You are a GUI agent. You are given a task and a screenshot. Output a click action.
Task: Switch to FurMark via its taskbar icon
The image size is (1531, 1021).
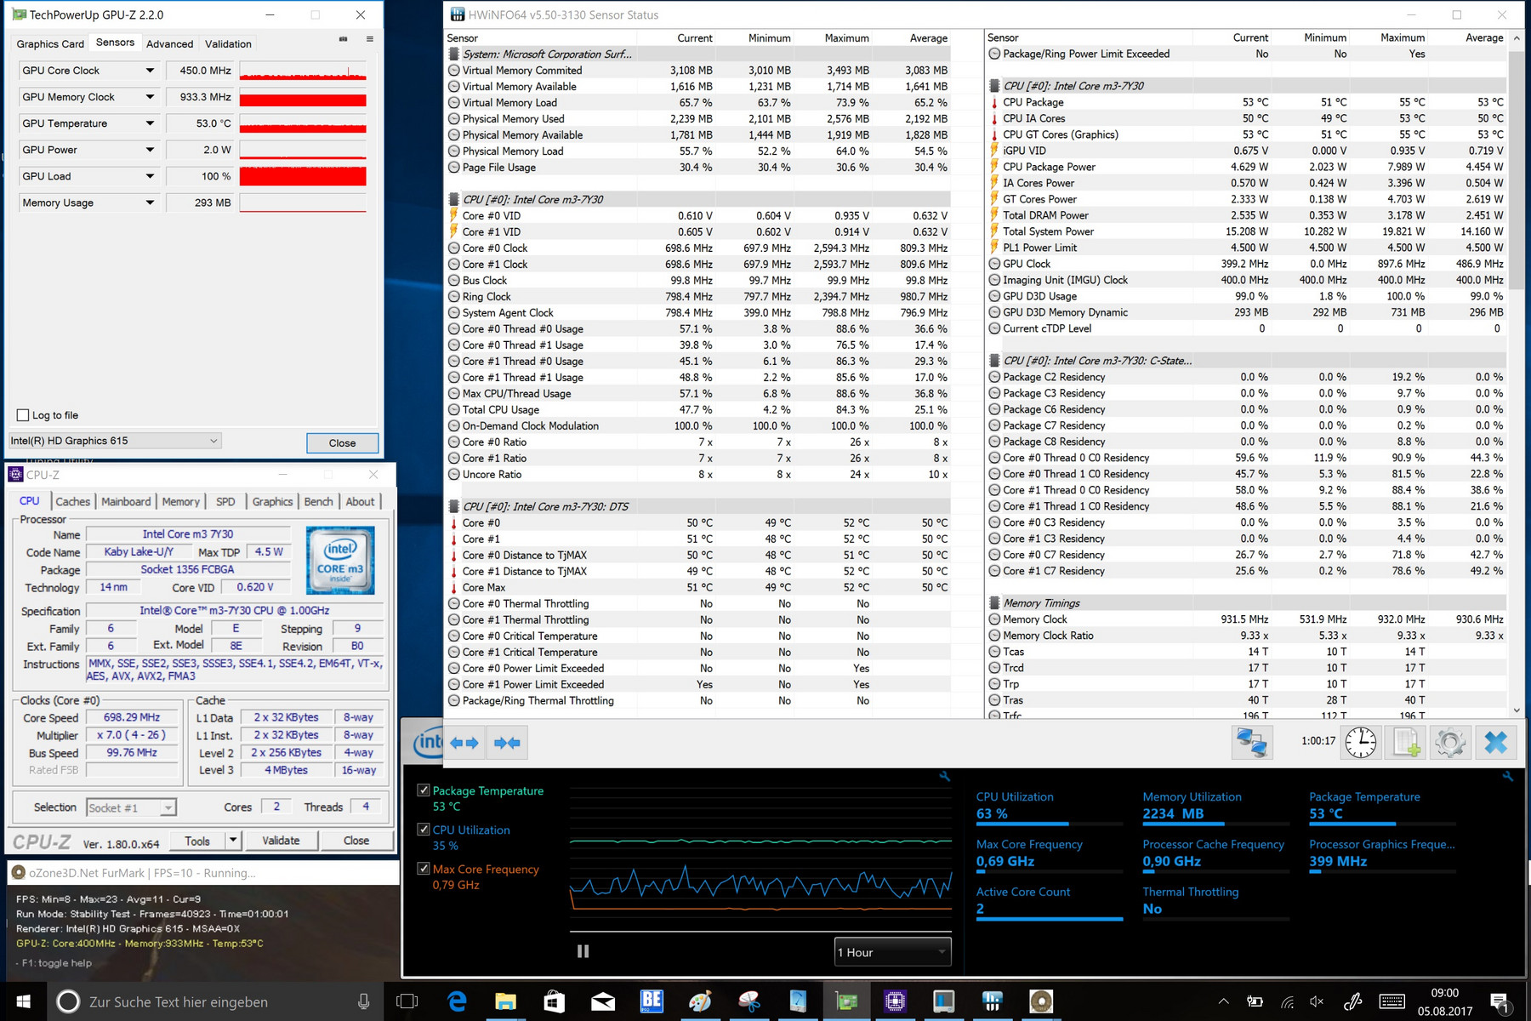point(1041,1001)
